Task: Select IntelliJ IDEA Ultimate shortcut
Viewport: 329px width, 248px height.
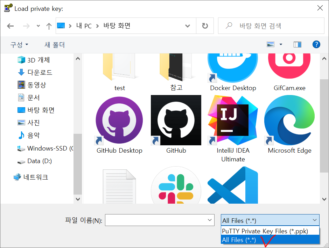Action: click(x=233, y=129)
